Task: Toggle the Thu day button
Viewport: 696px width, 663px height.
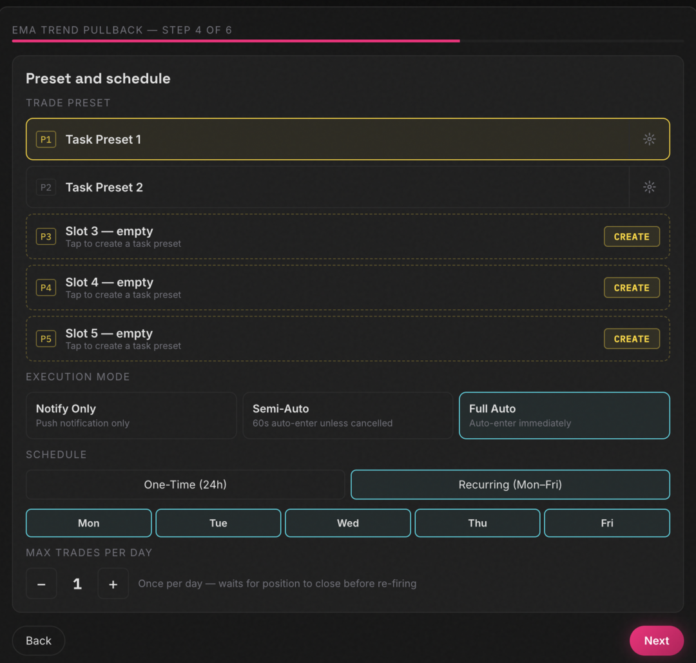Action: pos(477,523)
